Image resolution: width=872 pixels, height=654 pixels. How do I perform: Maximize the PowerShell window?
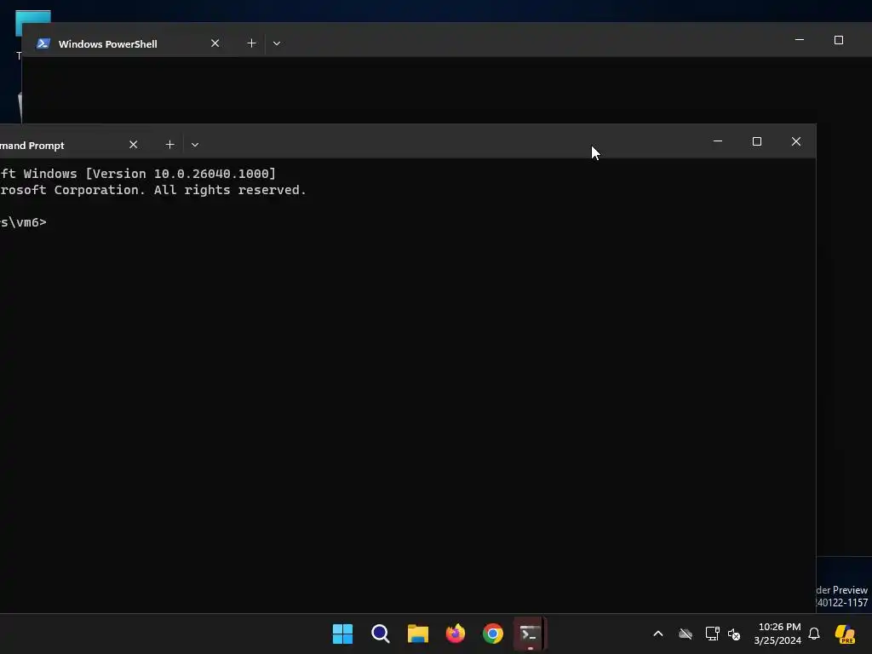[x=839, y=40]
